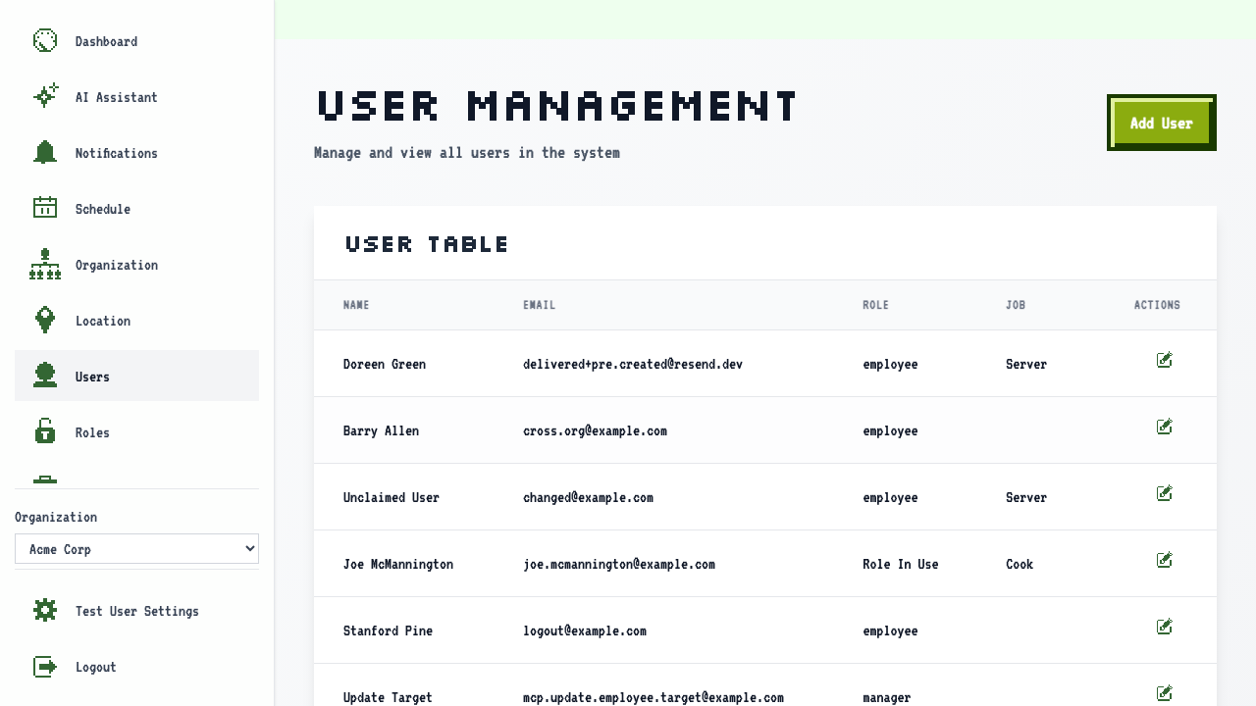Edit Barry Allen's user record
This screenshot has width=1256, height=706.
1165,428
